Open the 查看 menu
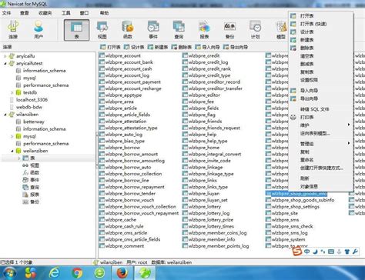This screenshot has width=365, height=280. [x=25, y=13]
